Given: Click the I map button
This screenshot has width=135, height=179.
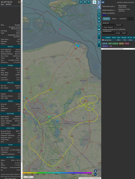Looking at the screenshot, I should pyautogui.click(x=99, y=37).
